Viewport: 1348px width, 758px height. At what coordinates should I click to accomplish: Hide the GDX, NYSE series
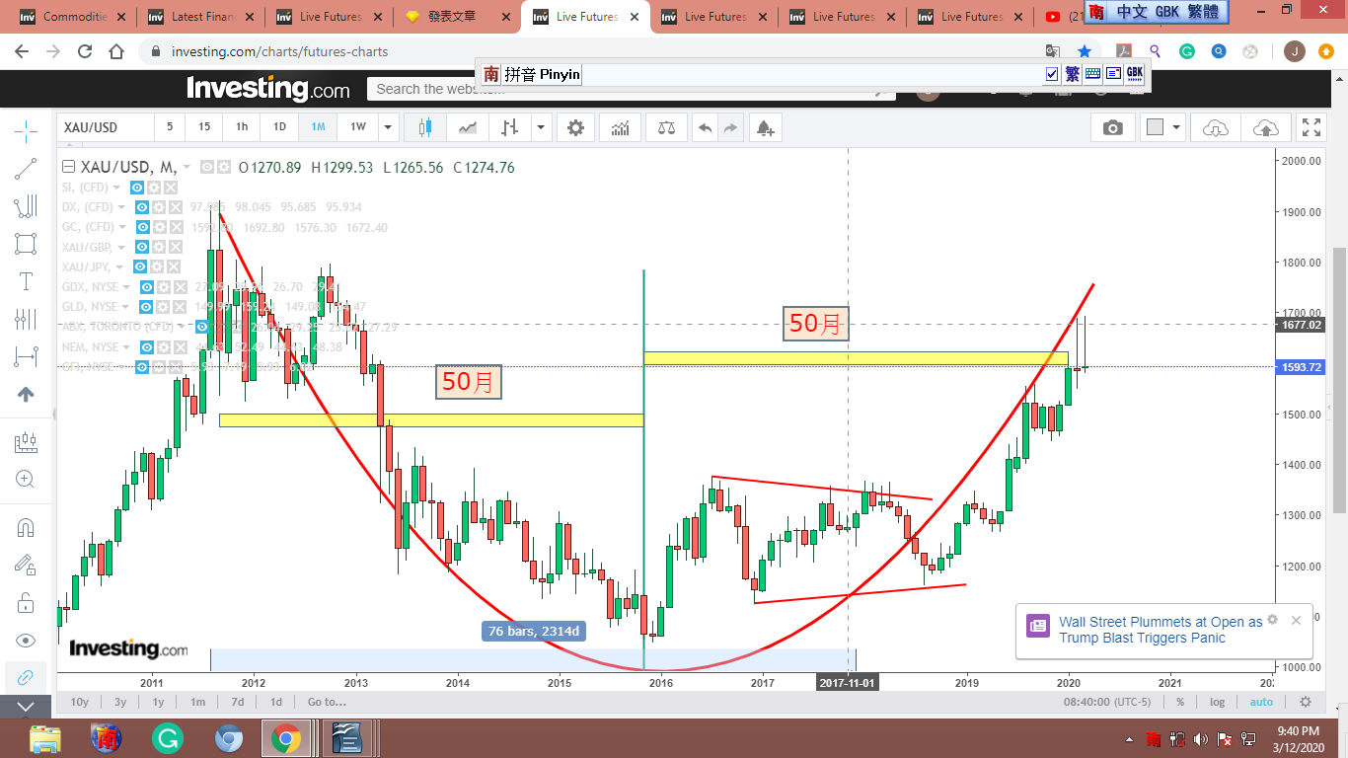(x=147, y=287)
